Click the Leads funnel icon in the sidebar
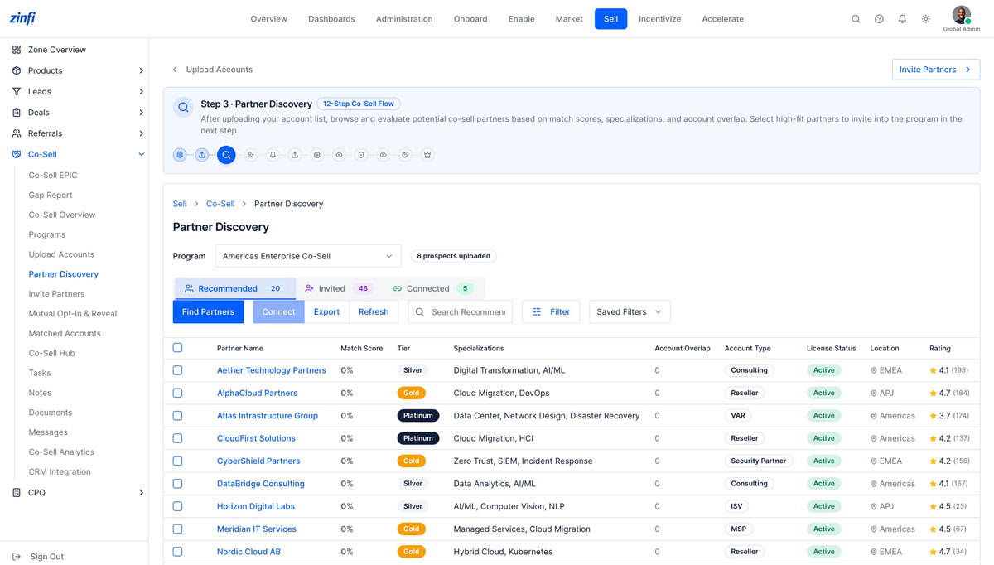 click(17, 91)
